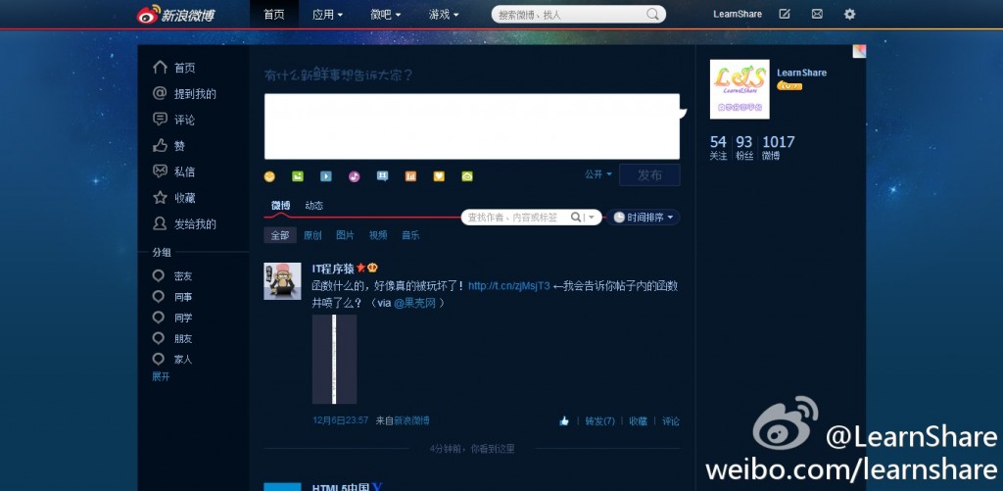Open the @果壳网 mention link

[414, 304]
